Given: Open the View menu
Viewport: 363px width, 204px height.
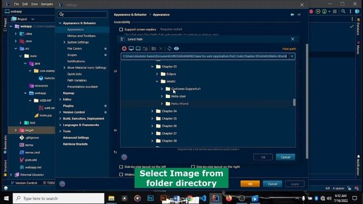Looking at the screenshot, I should coord(34,4).
